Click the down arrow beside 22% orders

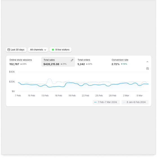click(x=87, y=64)
